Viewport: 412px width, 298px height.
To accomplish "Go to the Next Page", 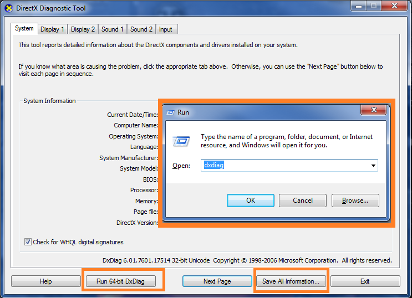I will pyautogui.click(x=217, y=281).
